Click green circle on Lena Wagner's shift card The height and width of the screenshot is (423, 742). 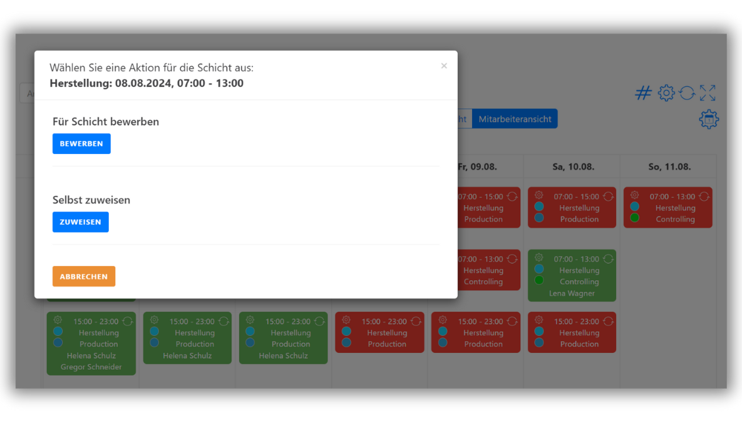click(538, 280)
